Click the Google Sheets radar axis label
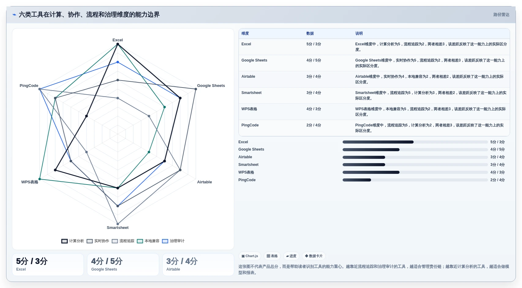The image size is (522, 288). (211, 86)
